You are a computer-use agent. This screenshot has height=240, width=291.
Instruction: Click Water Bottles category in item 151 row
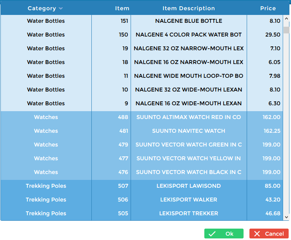click(46, 21)
